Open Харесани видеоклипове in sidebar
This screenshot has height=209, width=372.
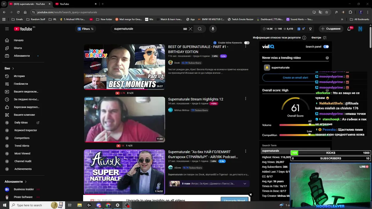pos(26,107)
